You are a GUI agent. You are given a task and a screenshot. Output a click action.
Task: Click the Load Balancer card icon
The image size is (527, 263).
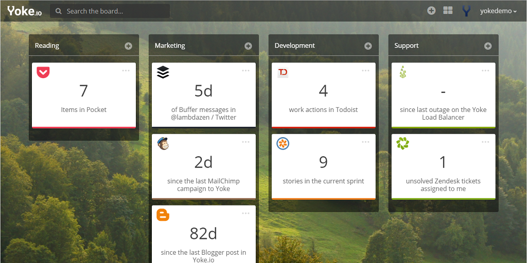[402, 72]
